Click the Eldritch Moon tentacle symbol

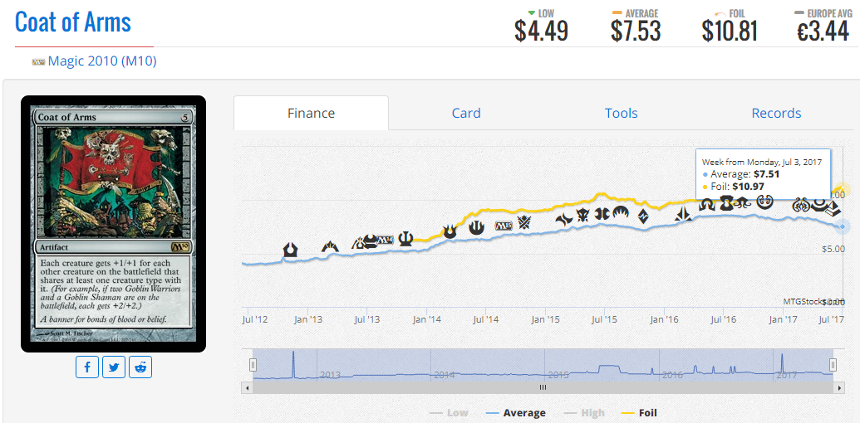[x=743, y=203]
